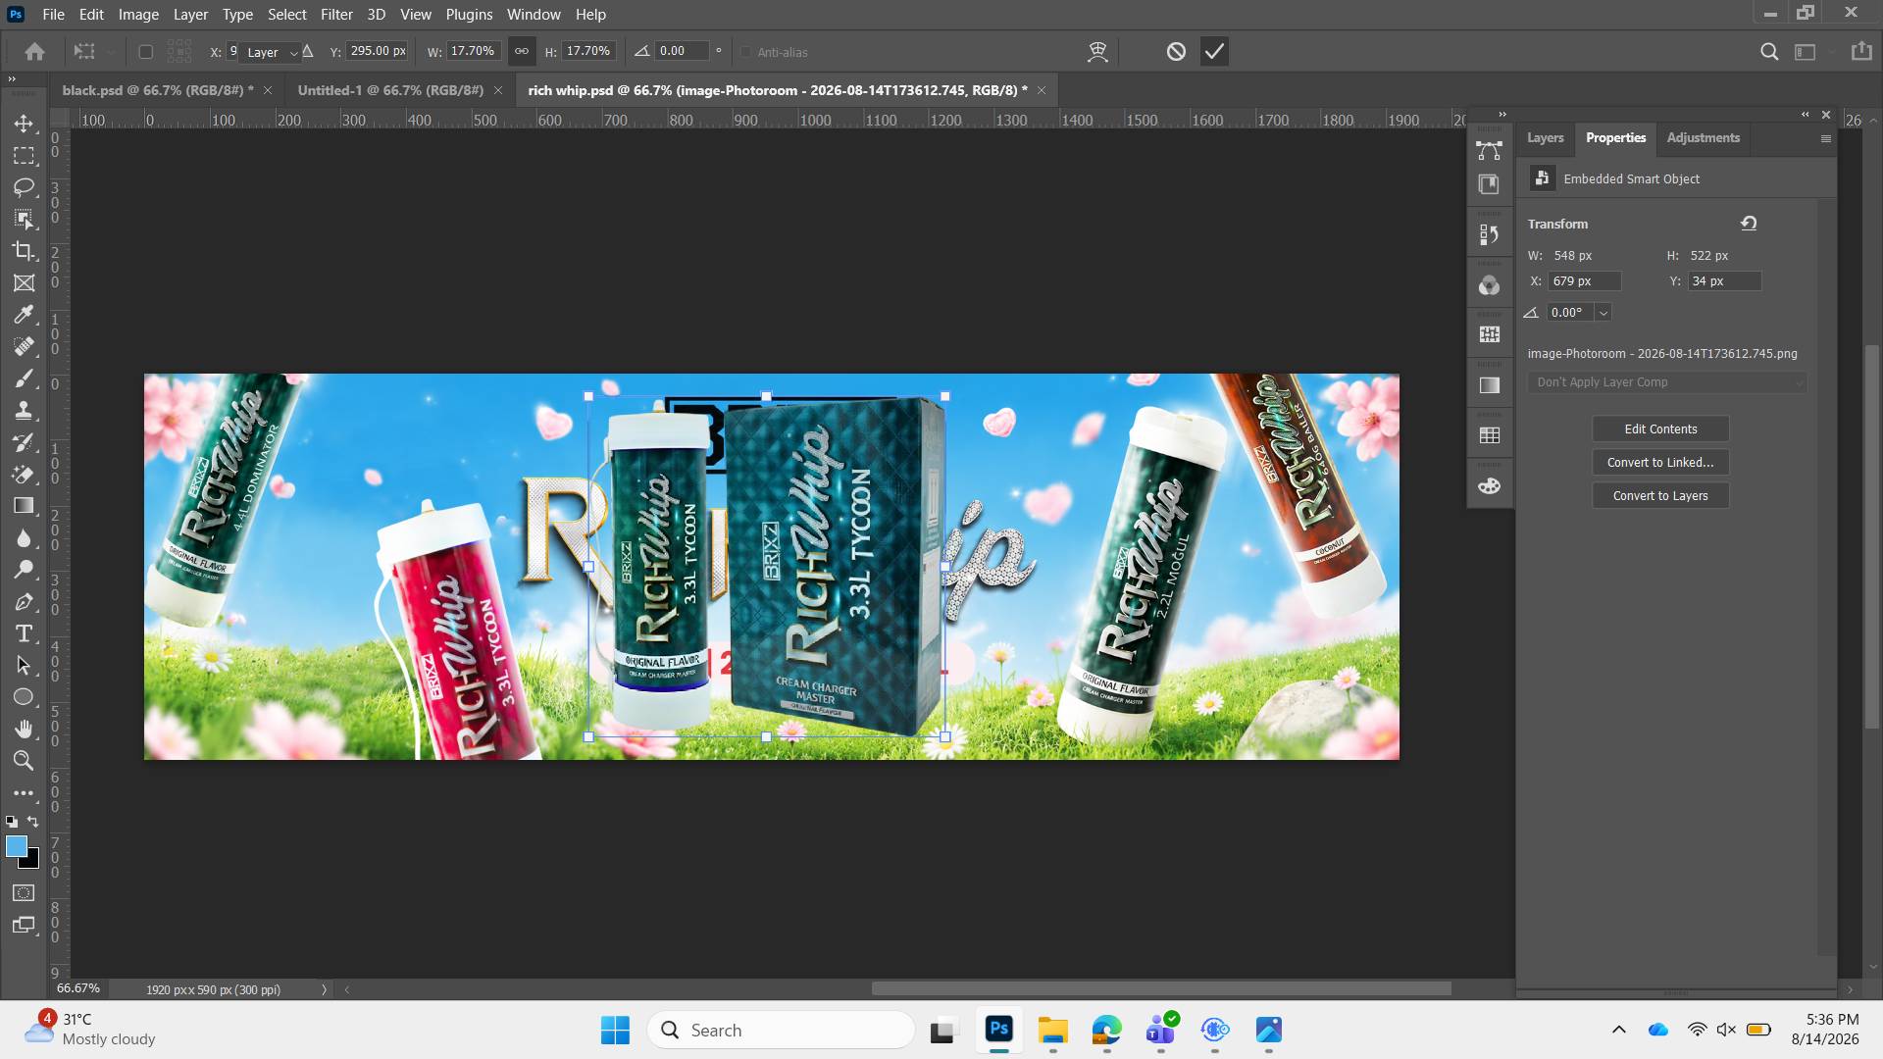Select the Crop tool
1883x1059 pixels.
tap(24, 251)
